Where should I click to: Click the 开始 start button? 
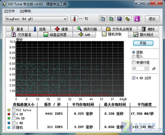(143, 43)
